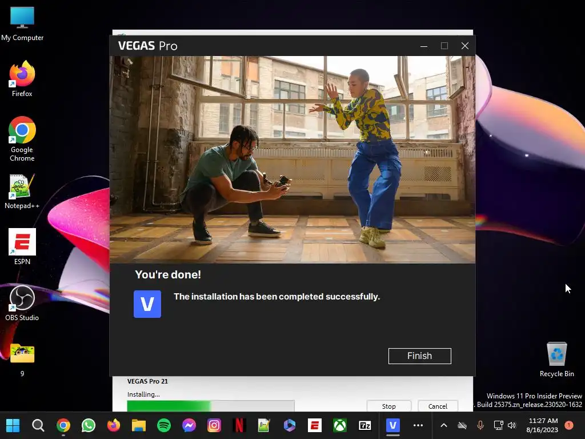Select the Recycle Bin desktop icon
Screen dimensions: 585x439
pos(556,360)
